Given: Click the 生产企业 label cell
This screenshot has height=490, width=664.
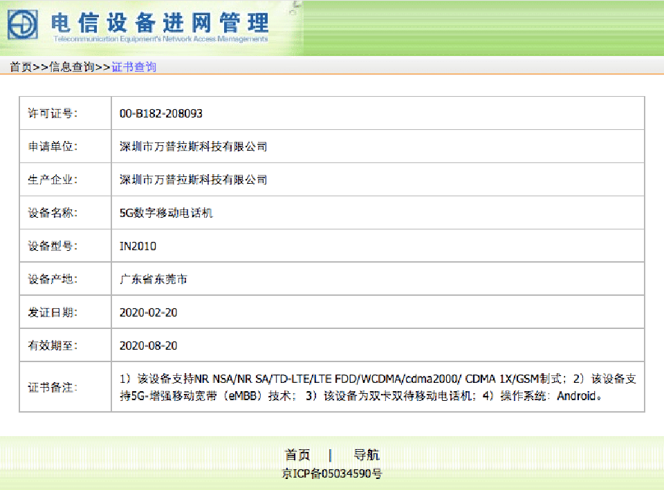Looking at the screenshot, I should point(66,180).
